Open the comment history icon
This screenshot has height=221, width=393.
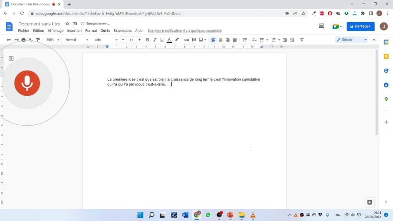coord(322,26)
